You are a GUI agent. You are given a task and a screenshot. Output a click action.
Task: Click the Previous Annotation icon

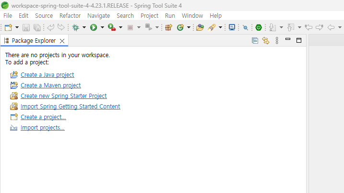pyautogui.click(x=291, y=27)
